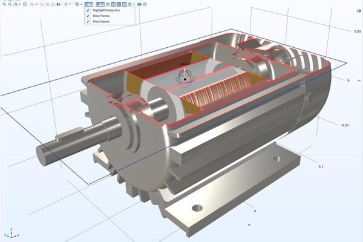Click the clipping plane active button

(89, 4)
